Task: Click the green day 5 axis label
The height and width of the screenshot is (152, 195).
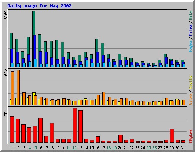Action: [x=35, y=148]
